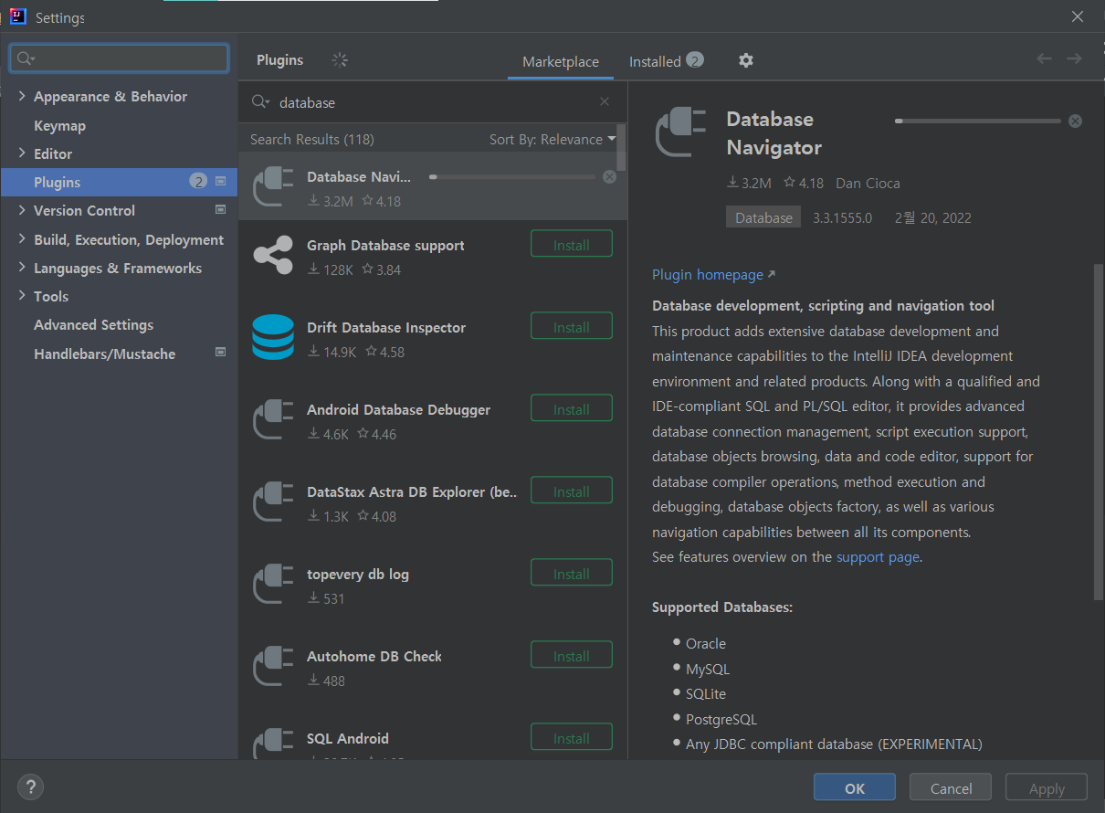
Task: Click the details pane download progress bar
Action: click(978, 121)
